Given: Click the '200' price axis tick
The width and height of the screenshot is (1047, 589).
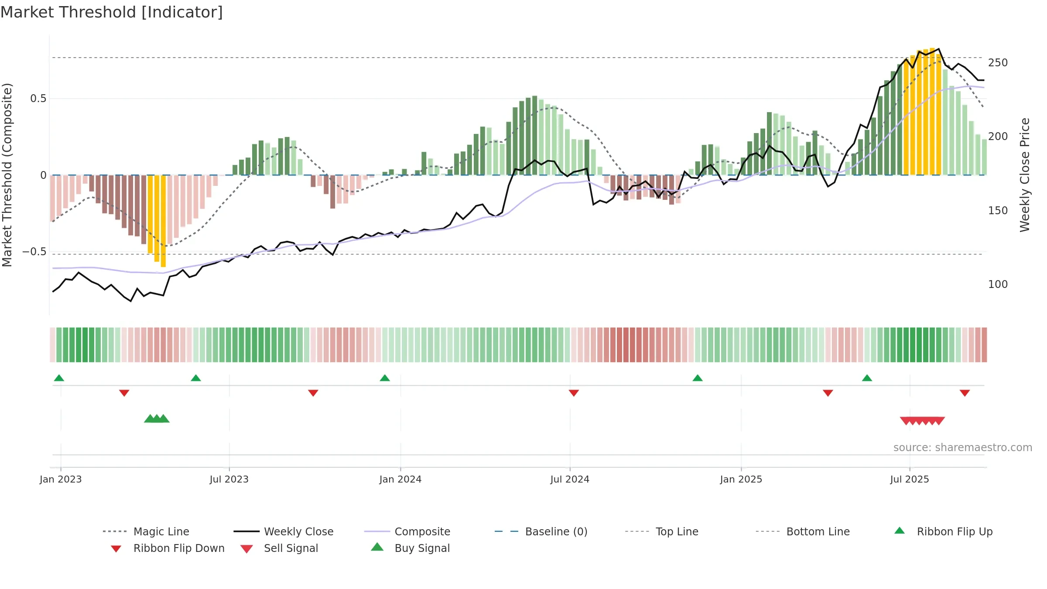Looking at the screenshot, I should coord(998,137).
